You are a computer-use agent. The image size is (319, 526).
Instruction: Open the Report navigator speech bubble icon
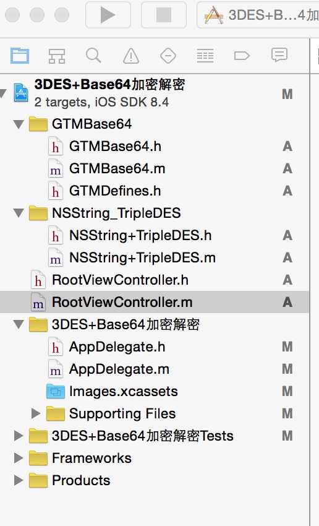click(279, 55)
